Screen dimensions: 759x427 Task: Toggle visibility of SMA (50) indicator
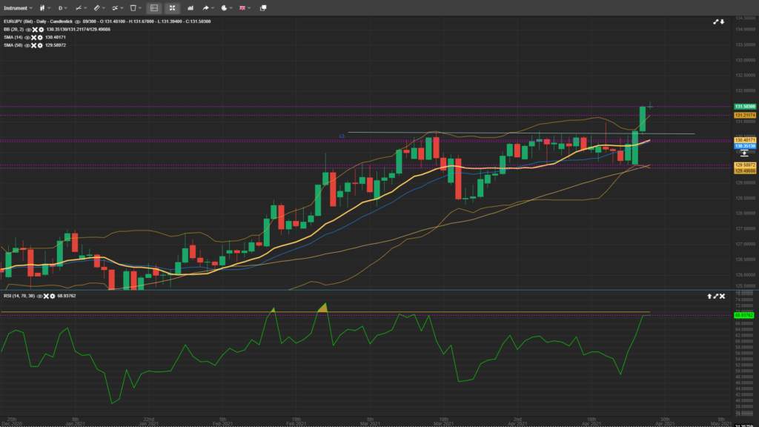tap(27, 45)
